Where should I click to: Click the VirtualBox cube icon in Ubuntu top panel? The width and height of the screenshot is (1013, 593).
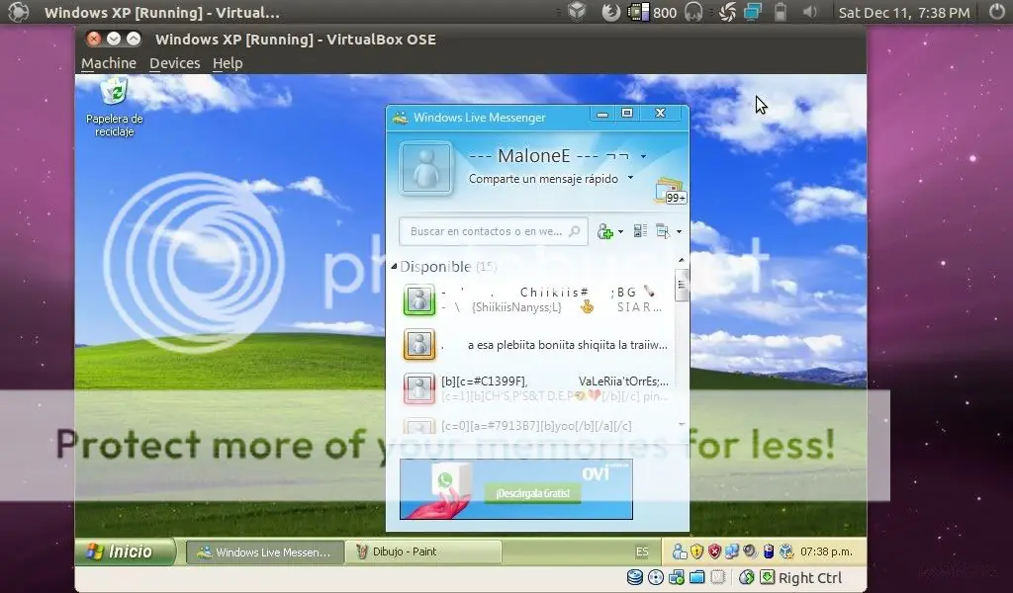[x=577, y=12]
